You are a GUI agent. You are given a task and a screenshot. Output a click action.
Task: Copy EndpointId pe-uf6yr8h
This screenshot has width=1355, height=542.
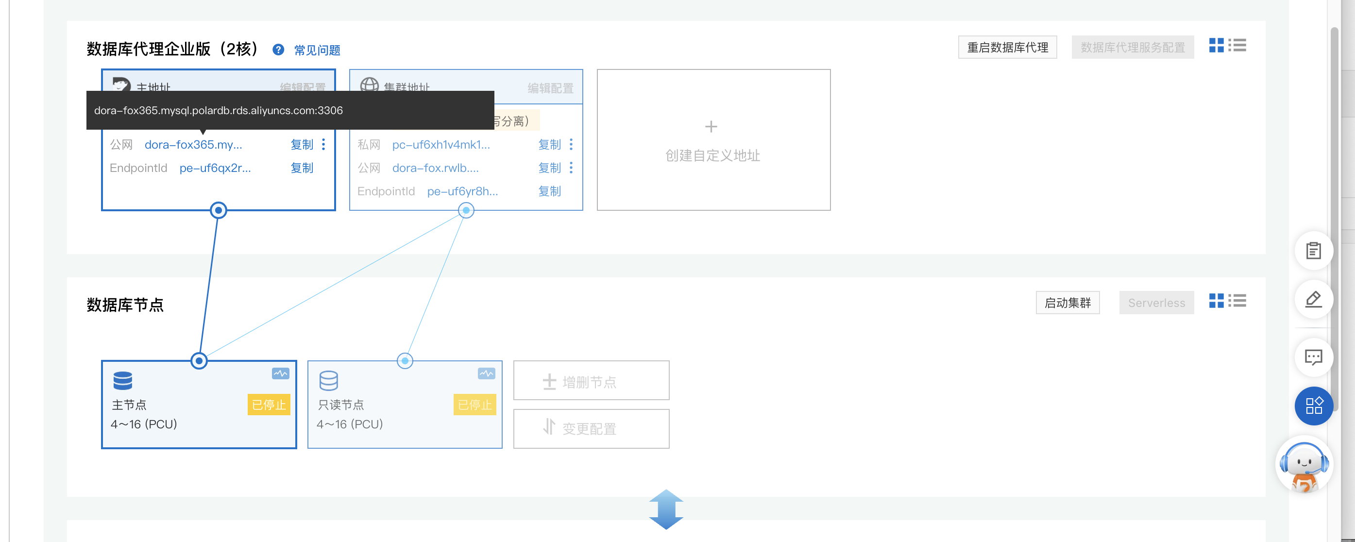[x=550, y=191]
